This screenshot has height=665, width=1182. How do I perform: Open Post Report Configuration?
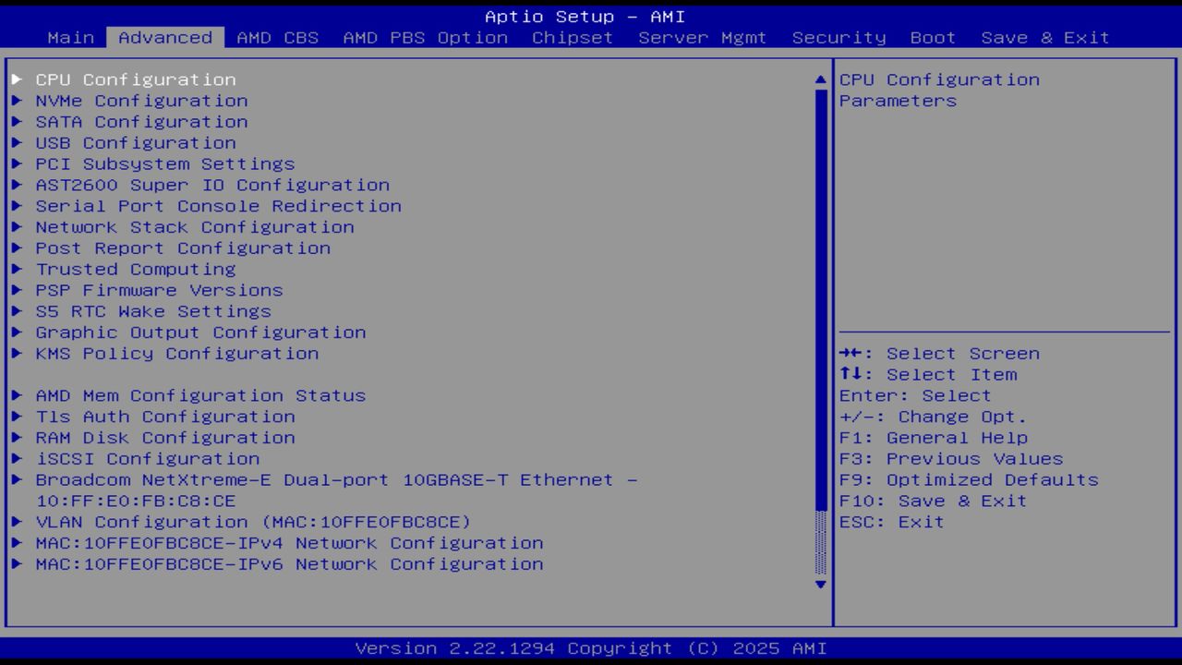pos(182,248)
